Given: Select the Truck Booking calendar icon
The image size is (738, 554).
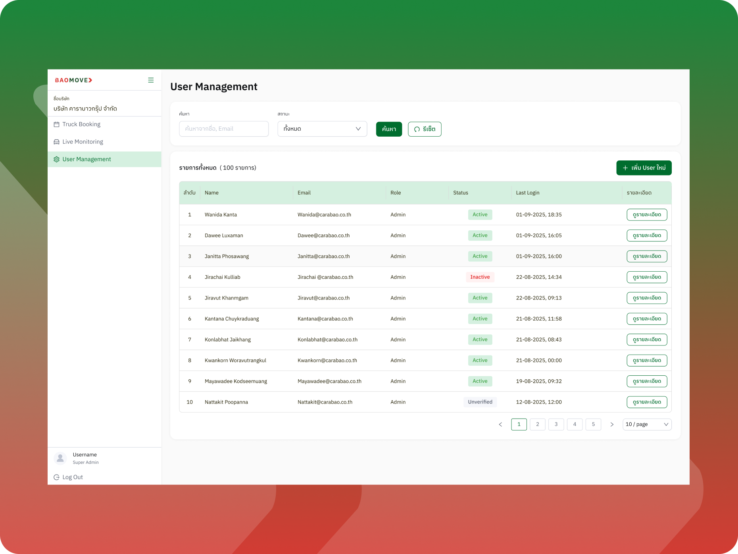Looking at the screenshot, I should 57,124.
